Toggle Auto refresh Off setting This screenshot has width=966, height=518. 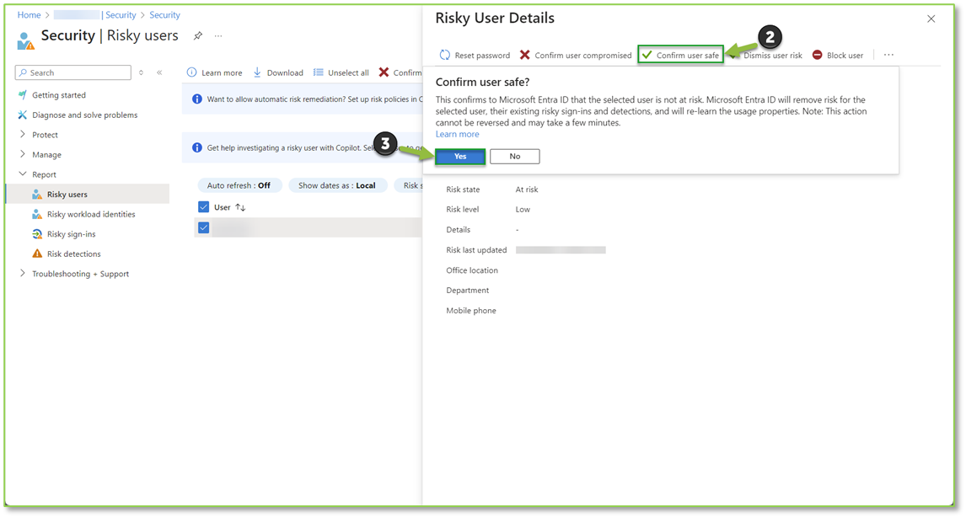[239, 185]
